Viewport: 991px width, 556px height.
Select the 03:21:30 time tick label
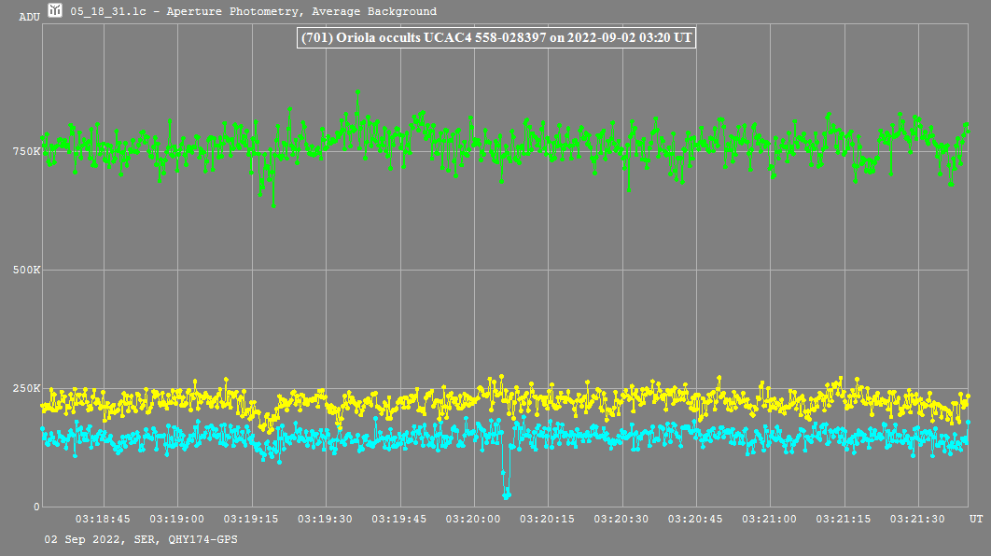[919, 519]
